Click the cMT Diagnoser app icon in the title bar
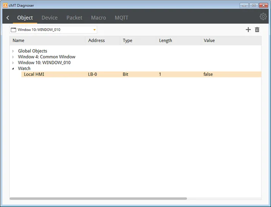 5,5
